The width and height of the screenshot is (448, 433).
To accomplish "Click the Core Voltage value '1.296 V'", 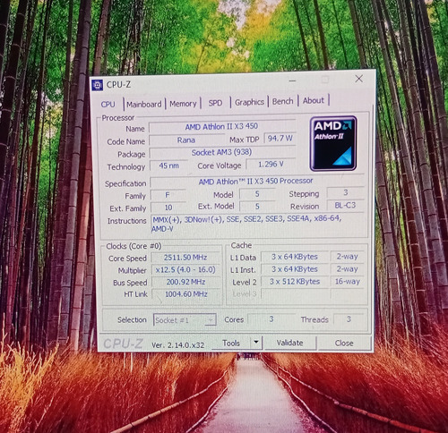I will [x=271, y=165].
